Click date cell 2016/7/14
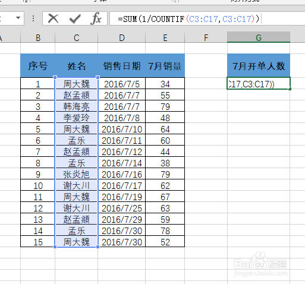 (x=122, y=162)
